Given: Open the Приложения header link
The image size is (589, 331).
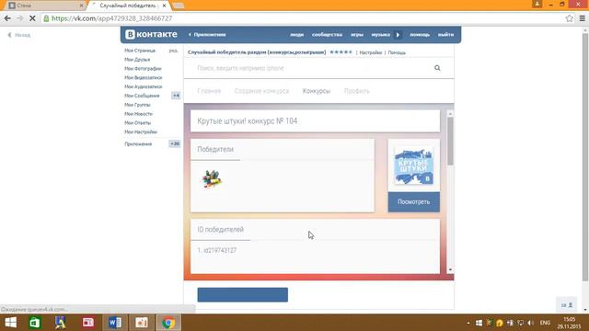Looking at the screenshot, I should click(x=207, y=35).
